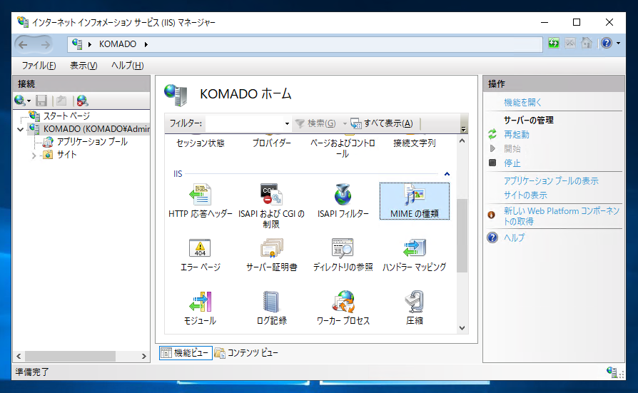Open the 検索 options dropdown arrow
This screenshot has width=638, height=393.
pos(345,123)
